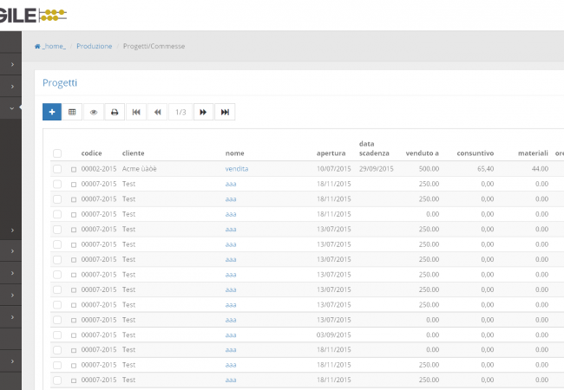Tick the large checkbox for the 03/09/2015 row
Screen dimensions: 564x390
click(x=57, y=335)
